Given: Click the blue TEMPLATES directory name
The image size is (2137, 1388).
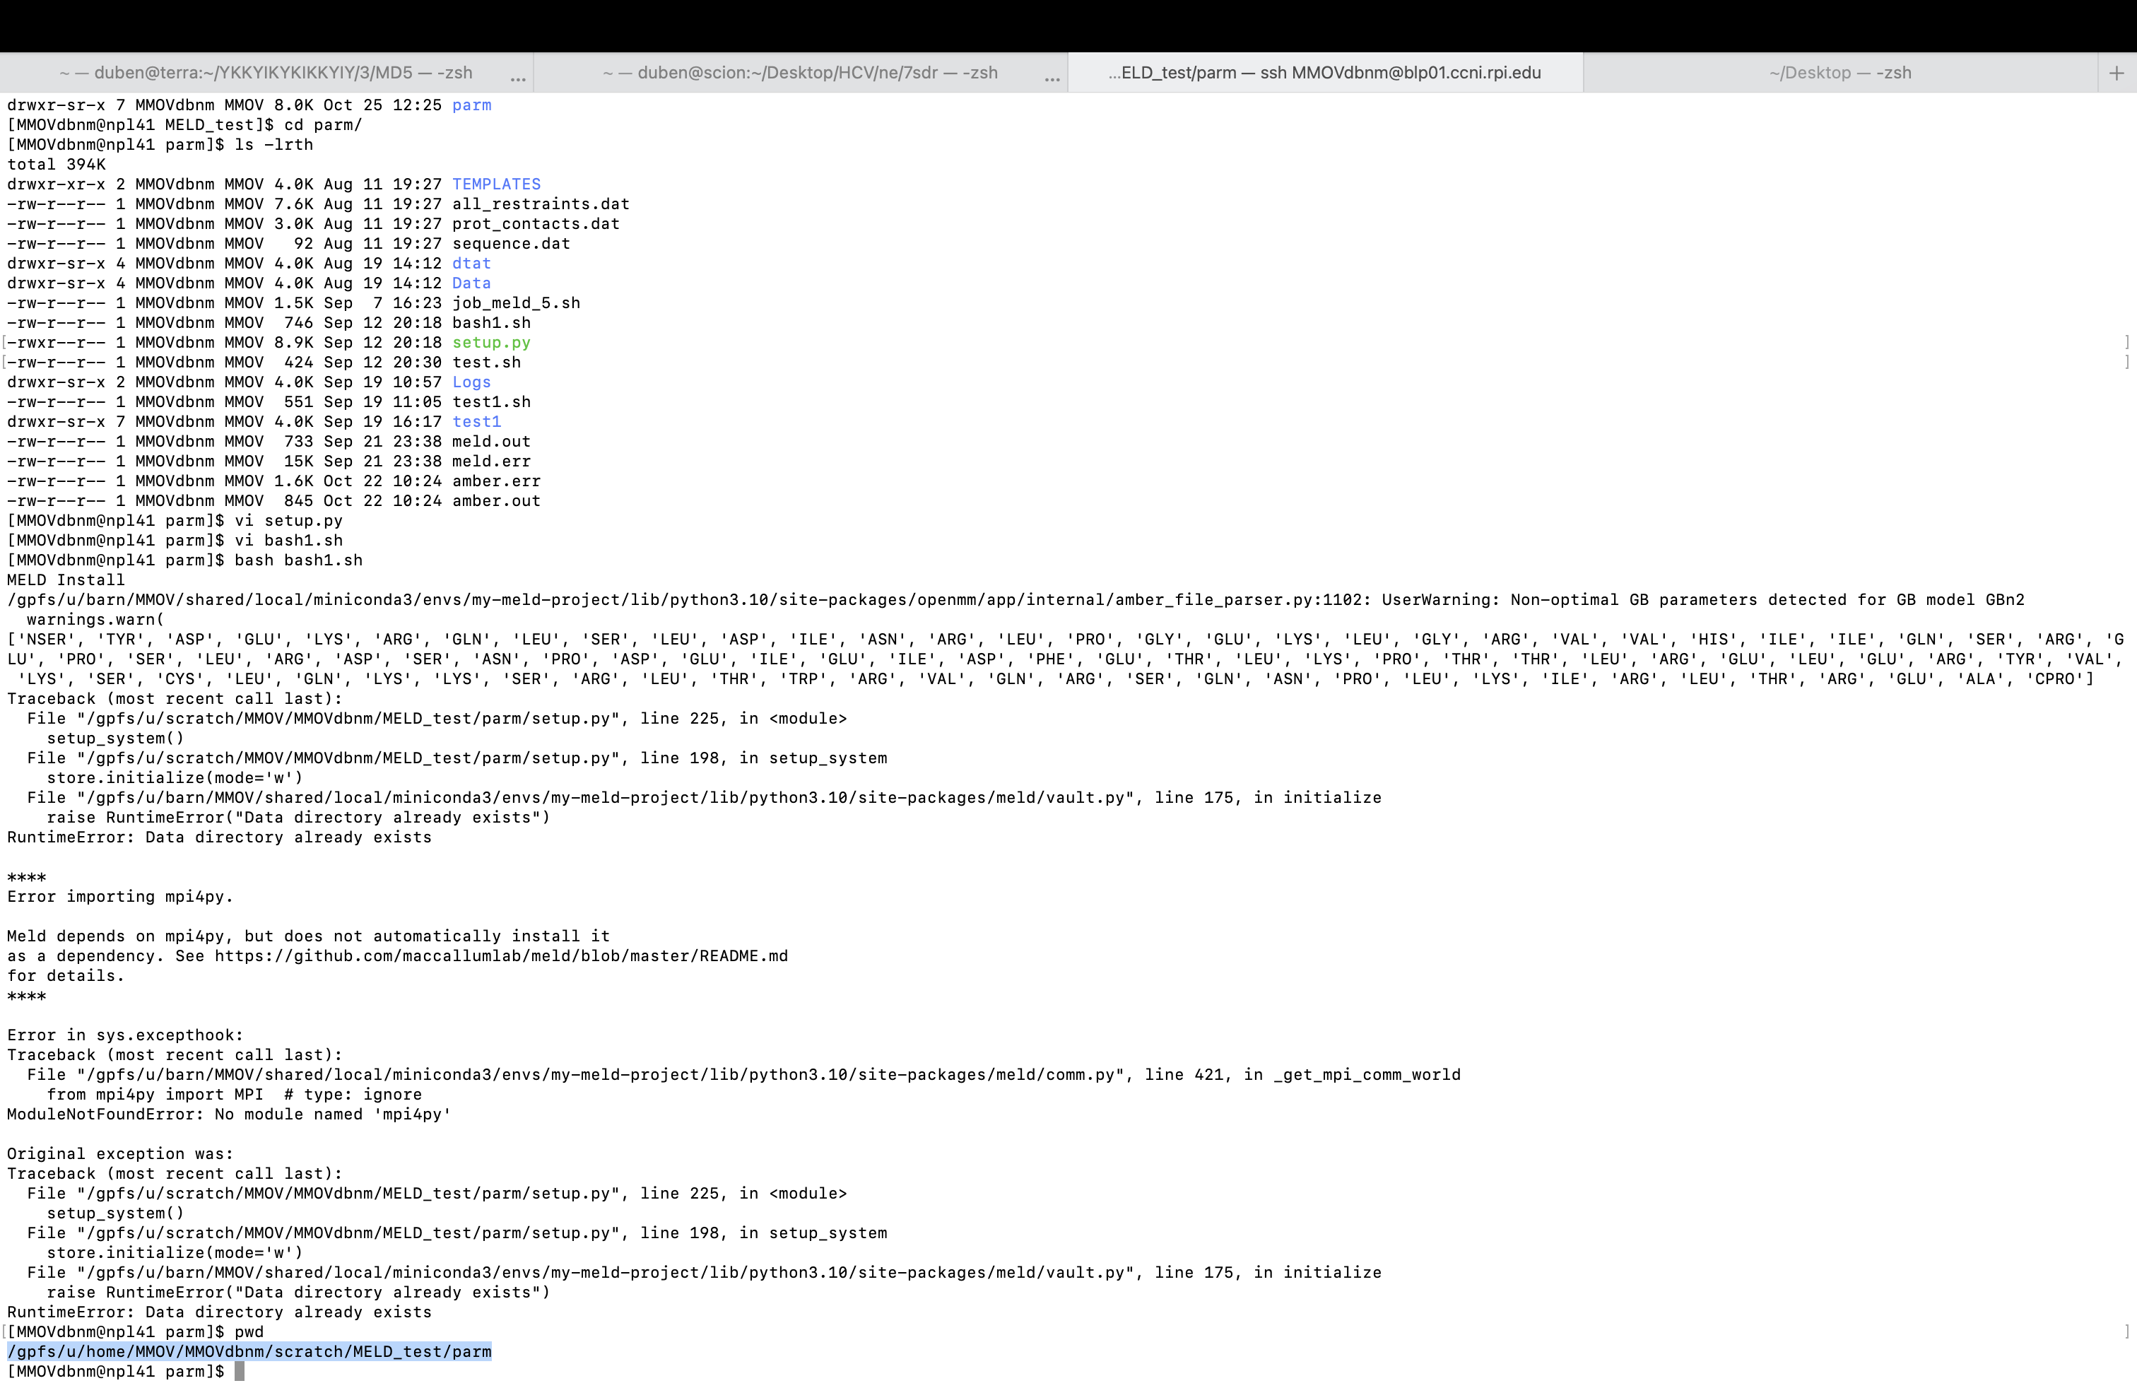Looking at the screenshot, I should (x=497, y=183).
